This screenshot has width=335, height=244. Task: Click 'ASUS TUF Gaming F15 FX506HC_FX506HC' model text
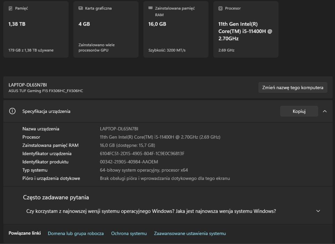[46, 91]
